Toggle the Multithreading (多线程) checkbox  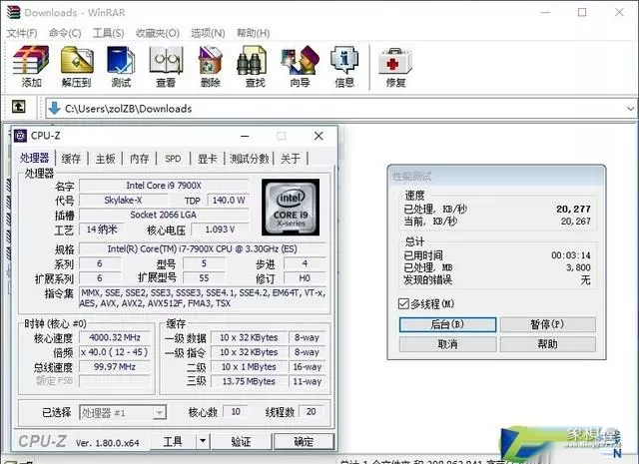coord(403,303)
